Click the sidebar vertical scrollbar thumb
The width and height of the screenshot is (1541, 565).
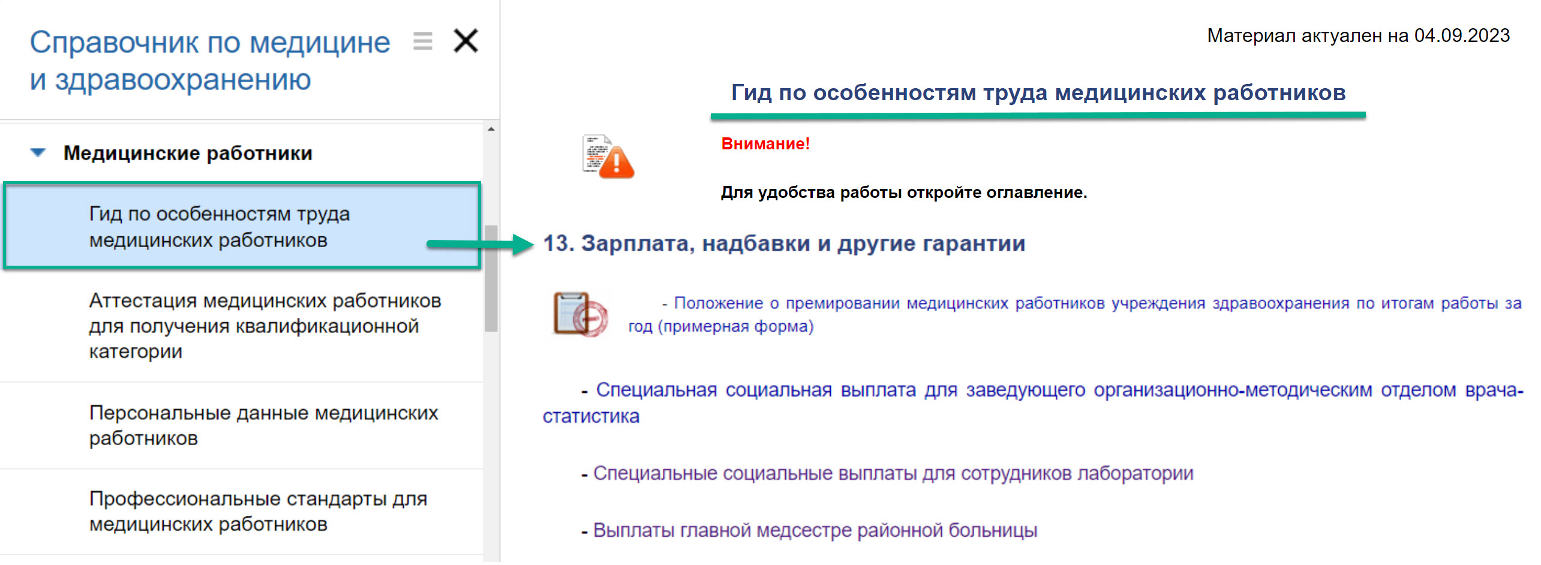(x=491, y=278)
